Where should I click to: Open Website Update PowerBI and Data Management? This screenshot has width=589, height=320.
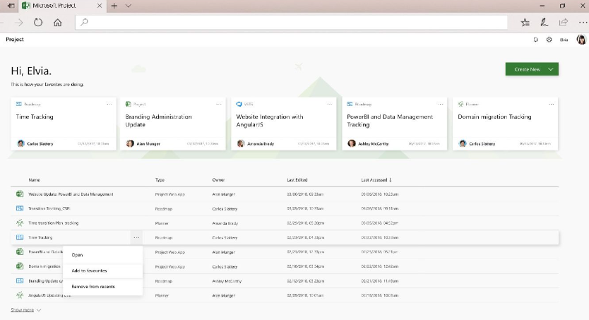click(71, 194)
